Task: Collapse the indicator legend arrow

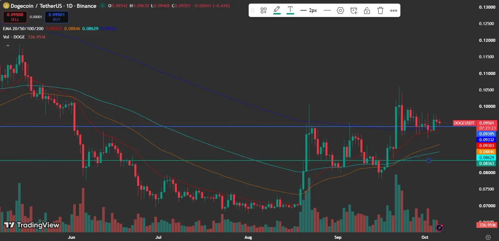Action: [8, 46]
